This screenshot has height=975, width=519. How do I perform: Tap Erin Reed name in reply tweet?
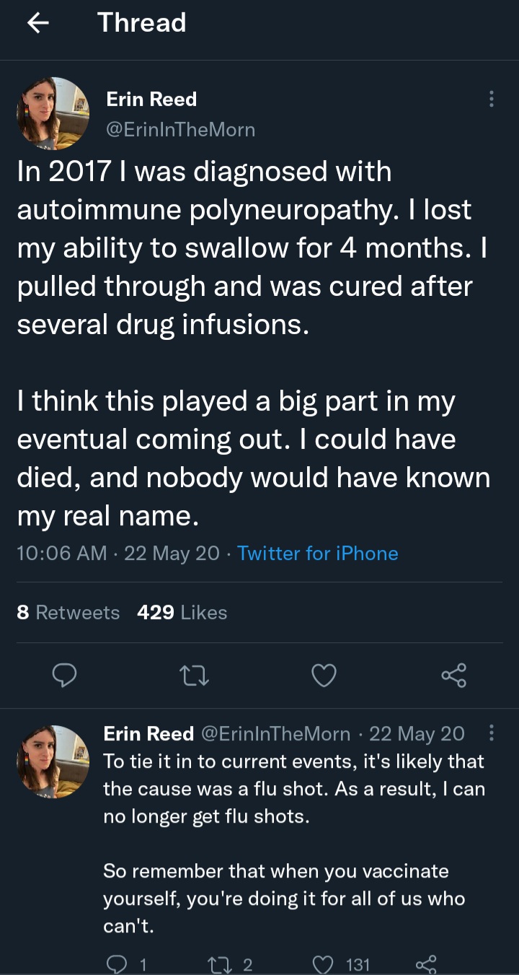[x=148, y=734]
